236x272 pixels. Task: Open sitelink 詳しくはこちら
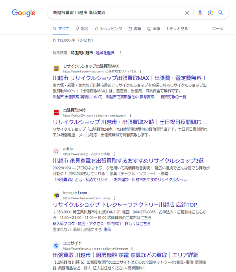138,224
